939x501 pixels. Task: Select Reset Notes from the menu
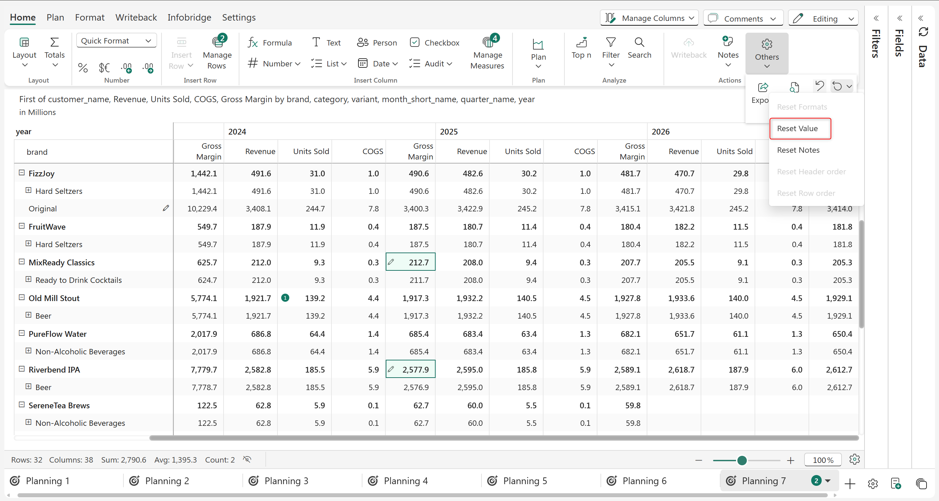pos(798,150)
